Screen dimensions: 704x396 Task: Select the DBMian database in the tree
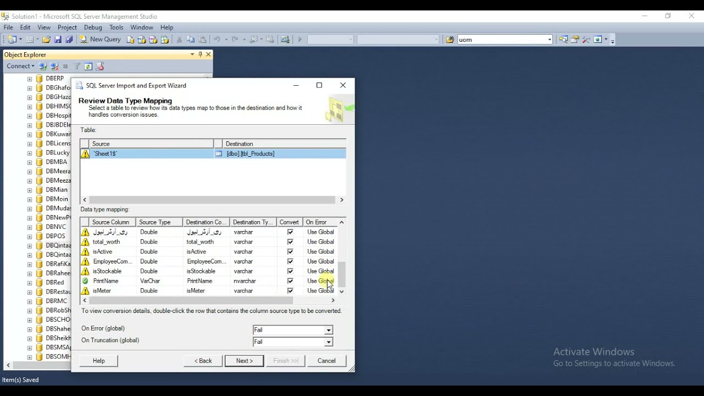click(x=57, y=190)
